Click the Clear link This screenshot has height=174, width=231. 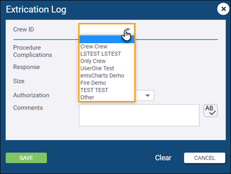click(x=163, y=158)
